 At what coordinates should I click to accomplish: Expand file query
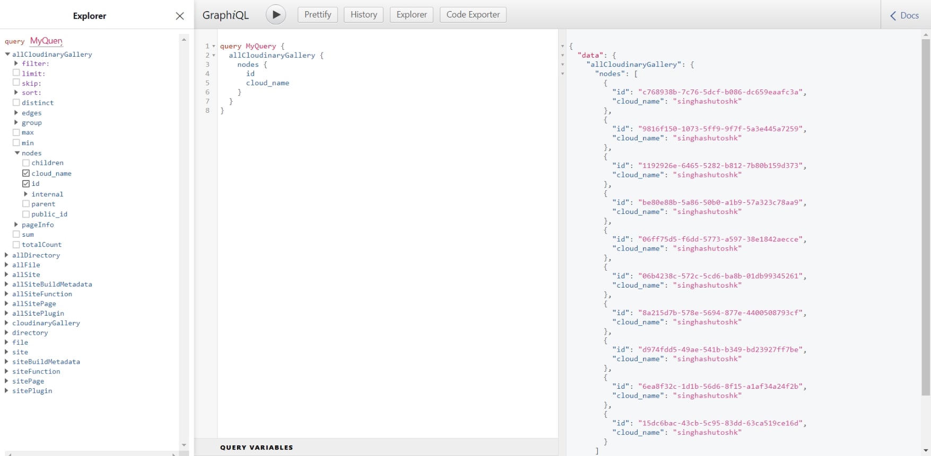pos(7,342)
